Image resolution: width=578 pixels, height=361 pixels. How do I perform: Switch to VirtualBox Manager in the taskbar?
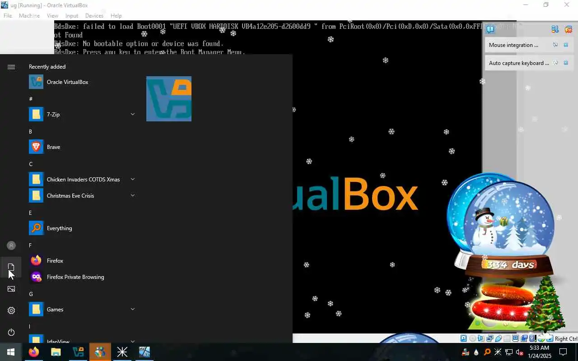point(78,352)
